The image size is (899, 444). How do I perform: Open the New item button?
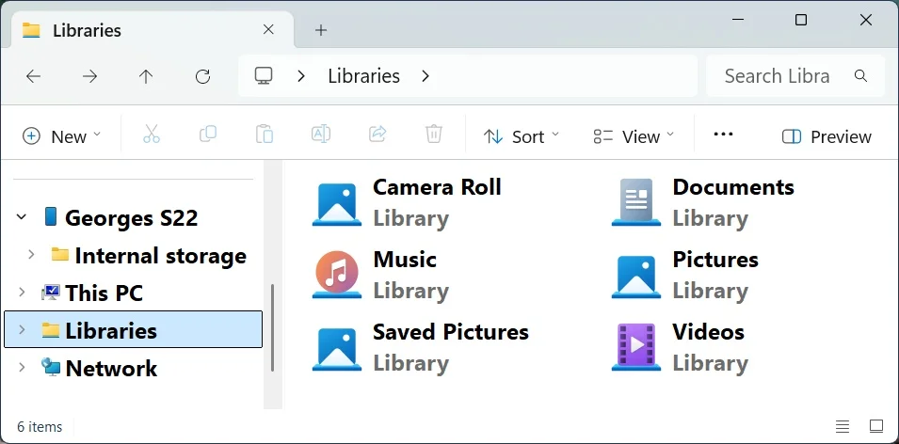coord(61,136)
